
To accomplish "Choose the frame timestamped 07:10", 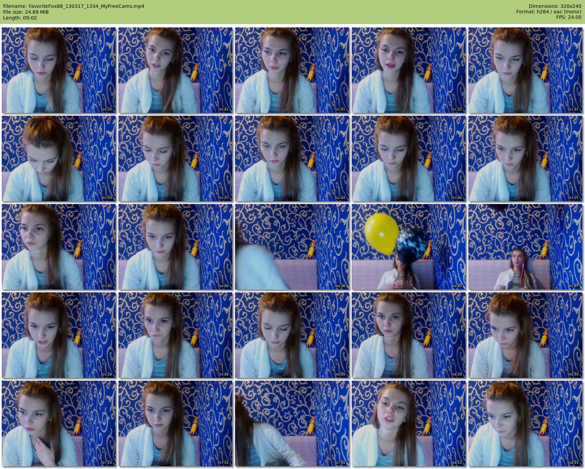I will (x=58, y=423).
